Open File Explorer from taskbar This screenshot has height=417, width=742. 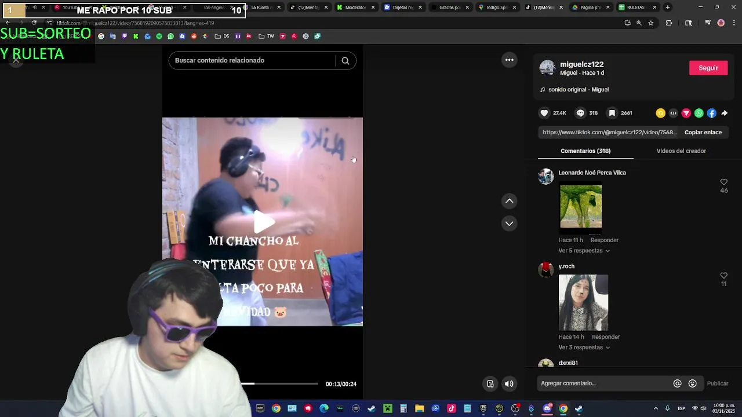(x=419, y=408)
